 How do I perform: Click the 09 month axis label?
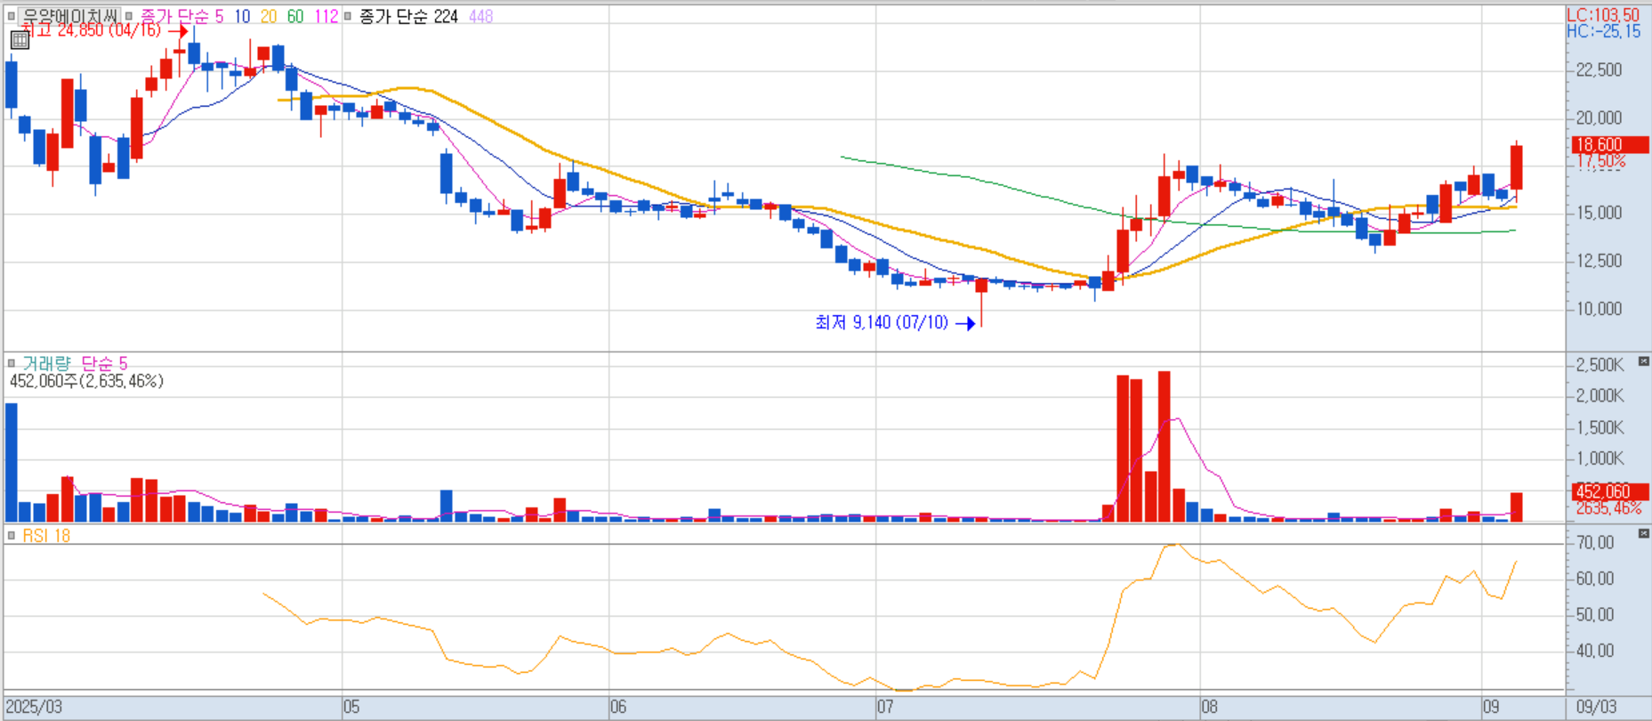[1492, 707]
